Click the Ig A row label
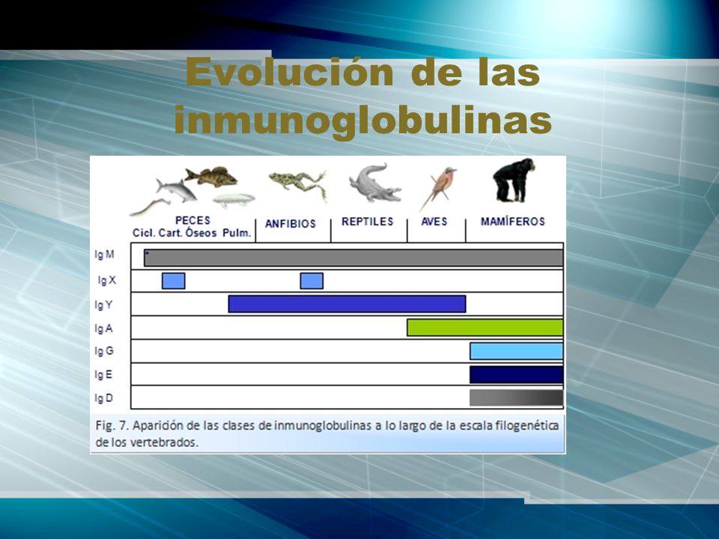719x539 pixels. [103, 329]
